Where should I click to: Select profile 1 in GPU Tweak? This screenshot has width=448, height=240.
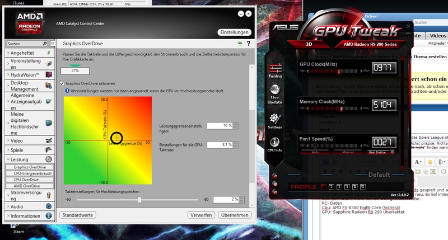point(324,187)
